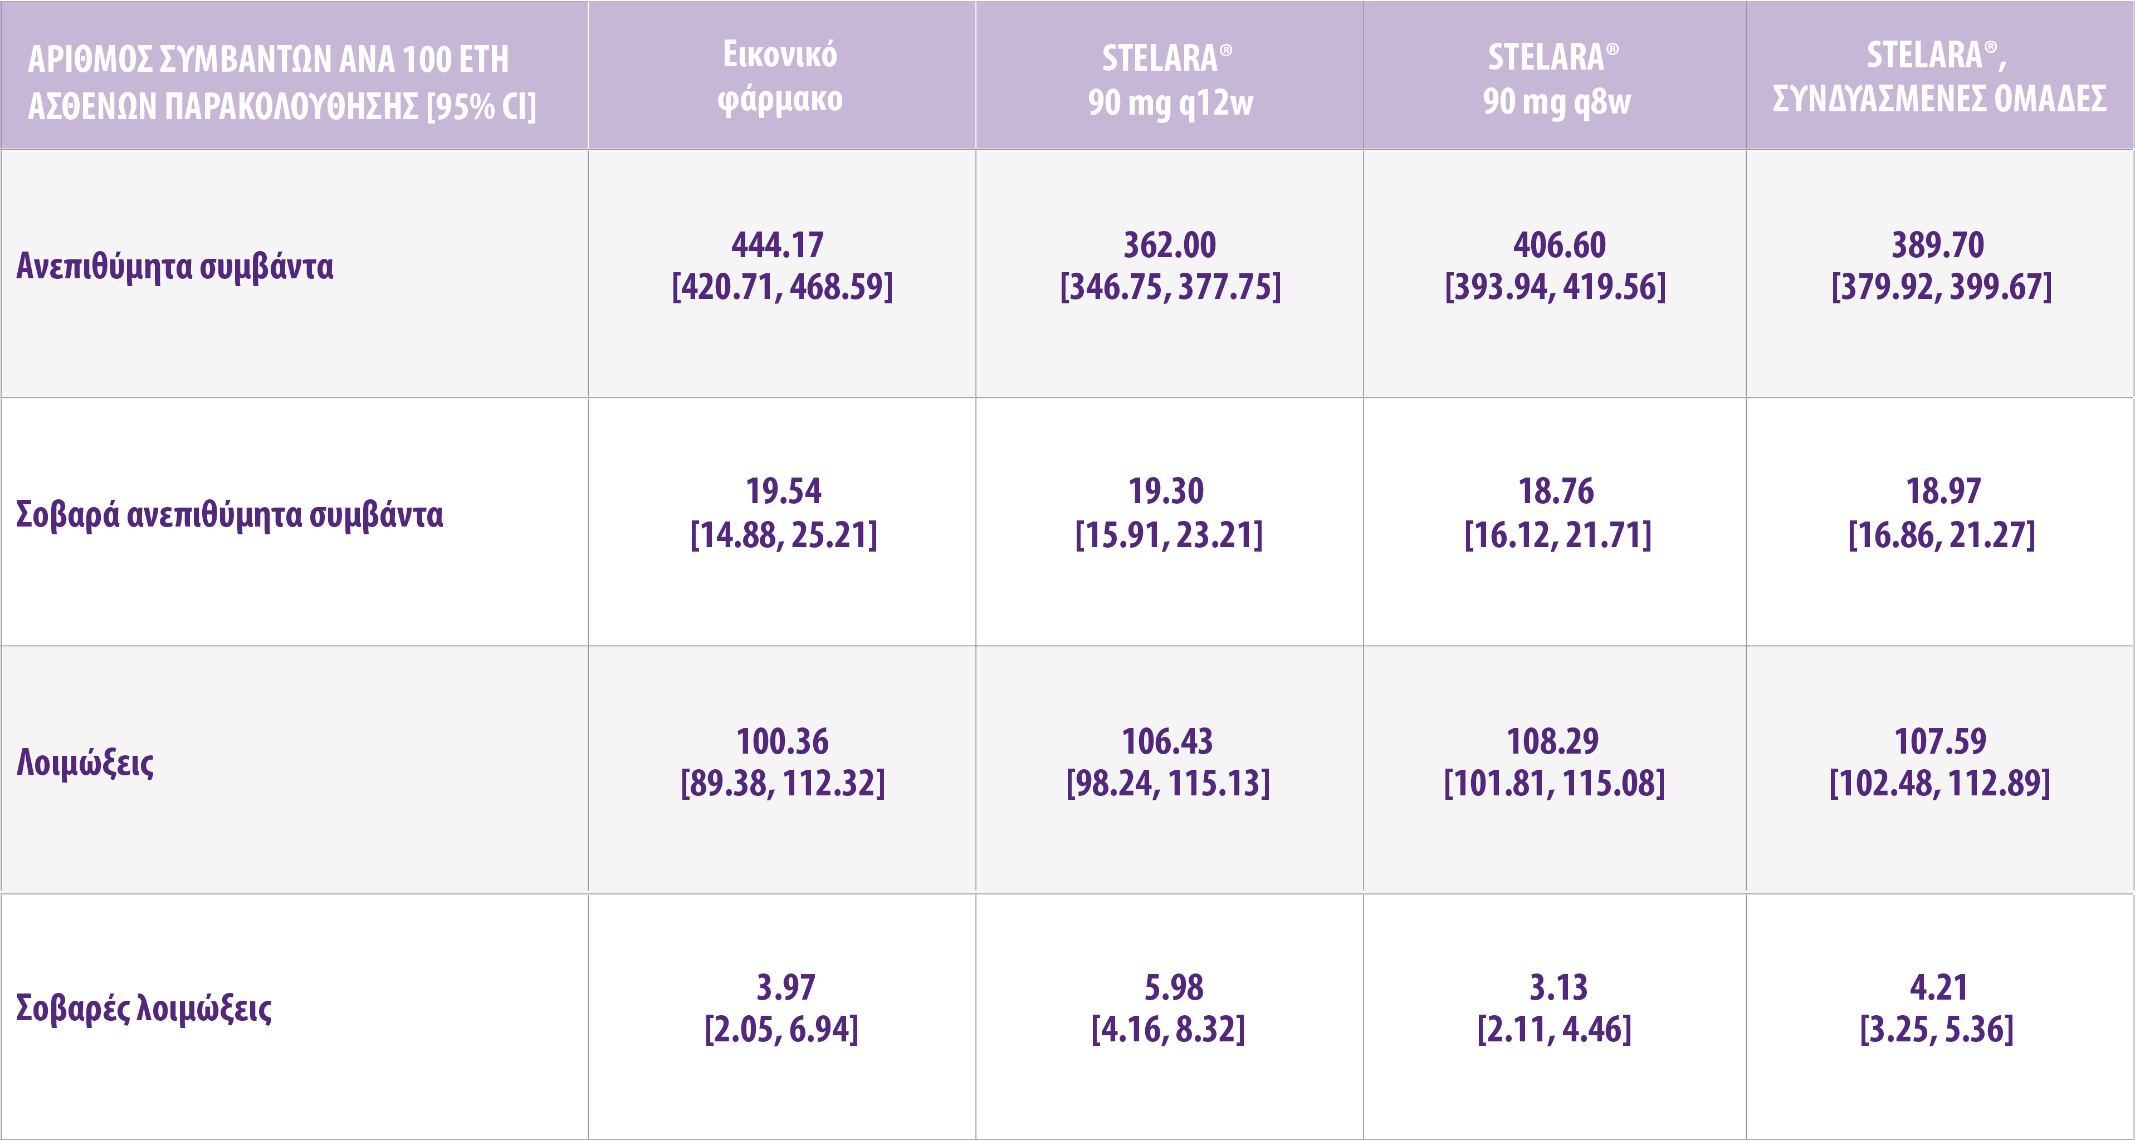
Task: Click the 4.21 combined serious infections cell
Action: (x=1937, y=1007)
